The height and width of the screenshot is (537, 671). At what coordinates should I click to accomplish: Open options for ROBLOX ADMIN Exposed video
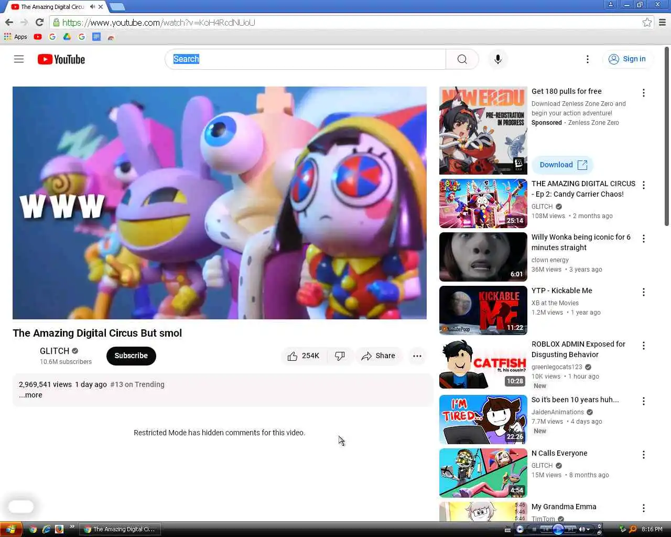[x=644, y=346]
